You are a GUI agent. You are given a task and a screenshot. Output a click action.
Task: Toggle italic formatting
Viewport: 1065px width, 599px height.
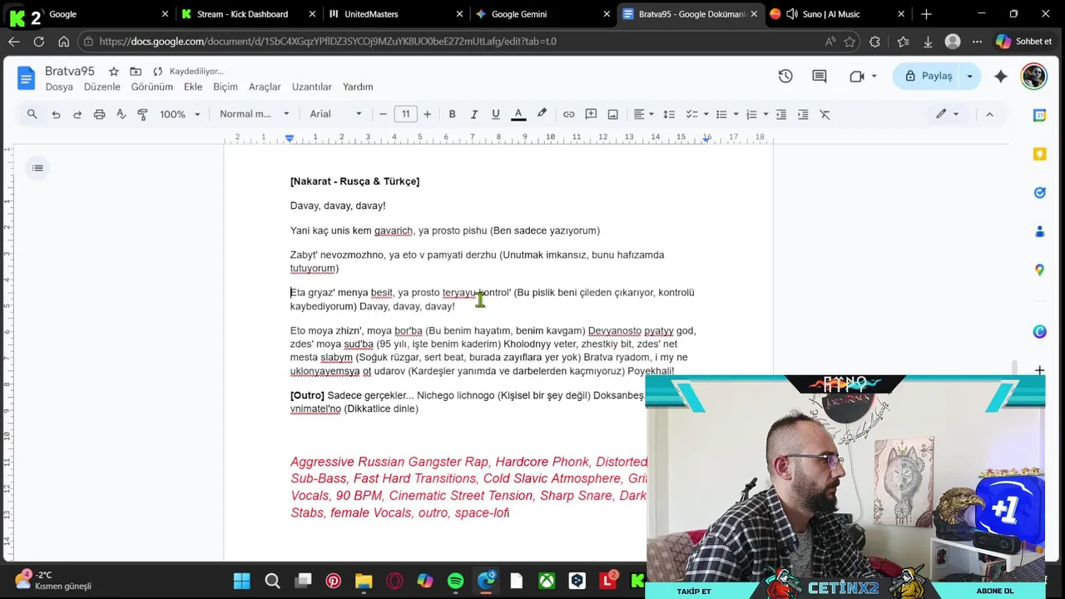coord(473,114)
